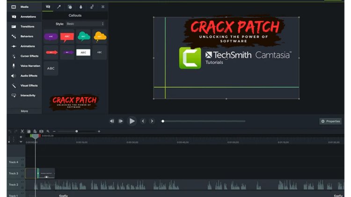The image size is (351, 197).
Task: Open Interactivity panel
Action: pyautogui.click(x=24, y=95)
